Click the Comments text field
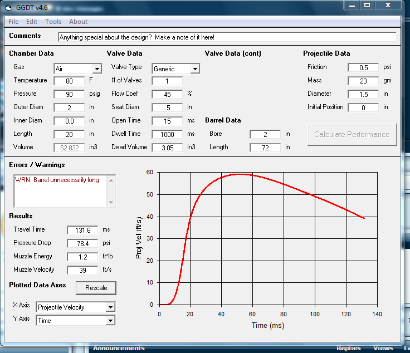The width and height of the screenshot is (410, 353). tap(227, 37)
